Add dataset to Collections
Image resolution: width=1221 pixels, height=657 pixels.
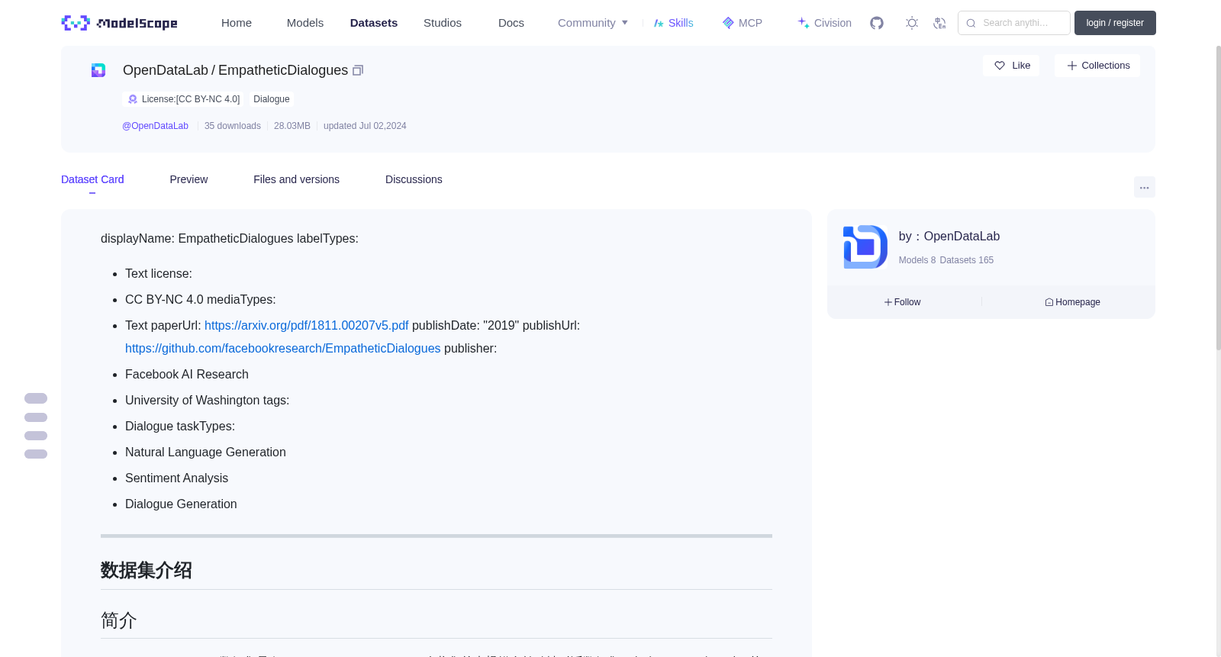(x=1097, y=66)
